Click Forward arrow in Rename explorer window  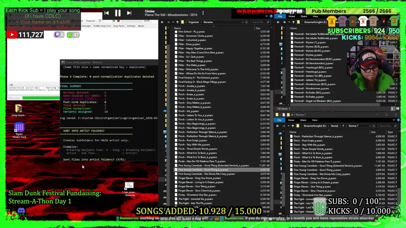(x=168, y=22)
